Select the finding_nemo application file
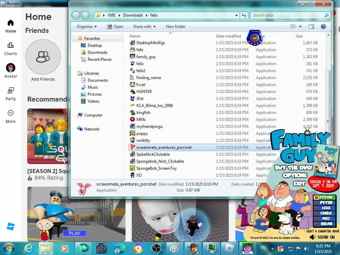340x255 pixels. (x=148, y=77)
